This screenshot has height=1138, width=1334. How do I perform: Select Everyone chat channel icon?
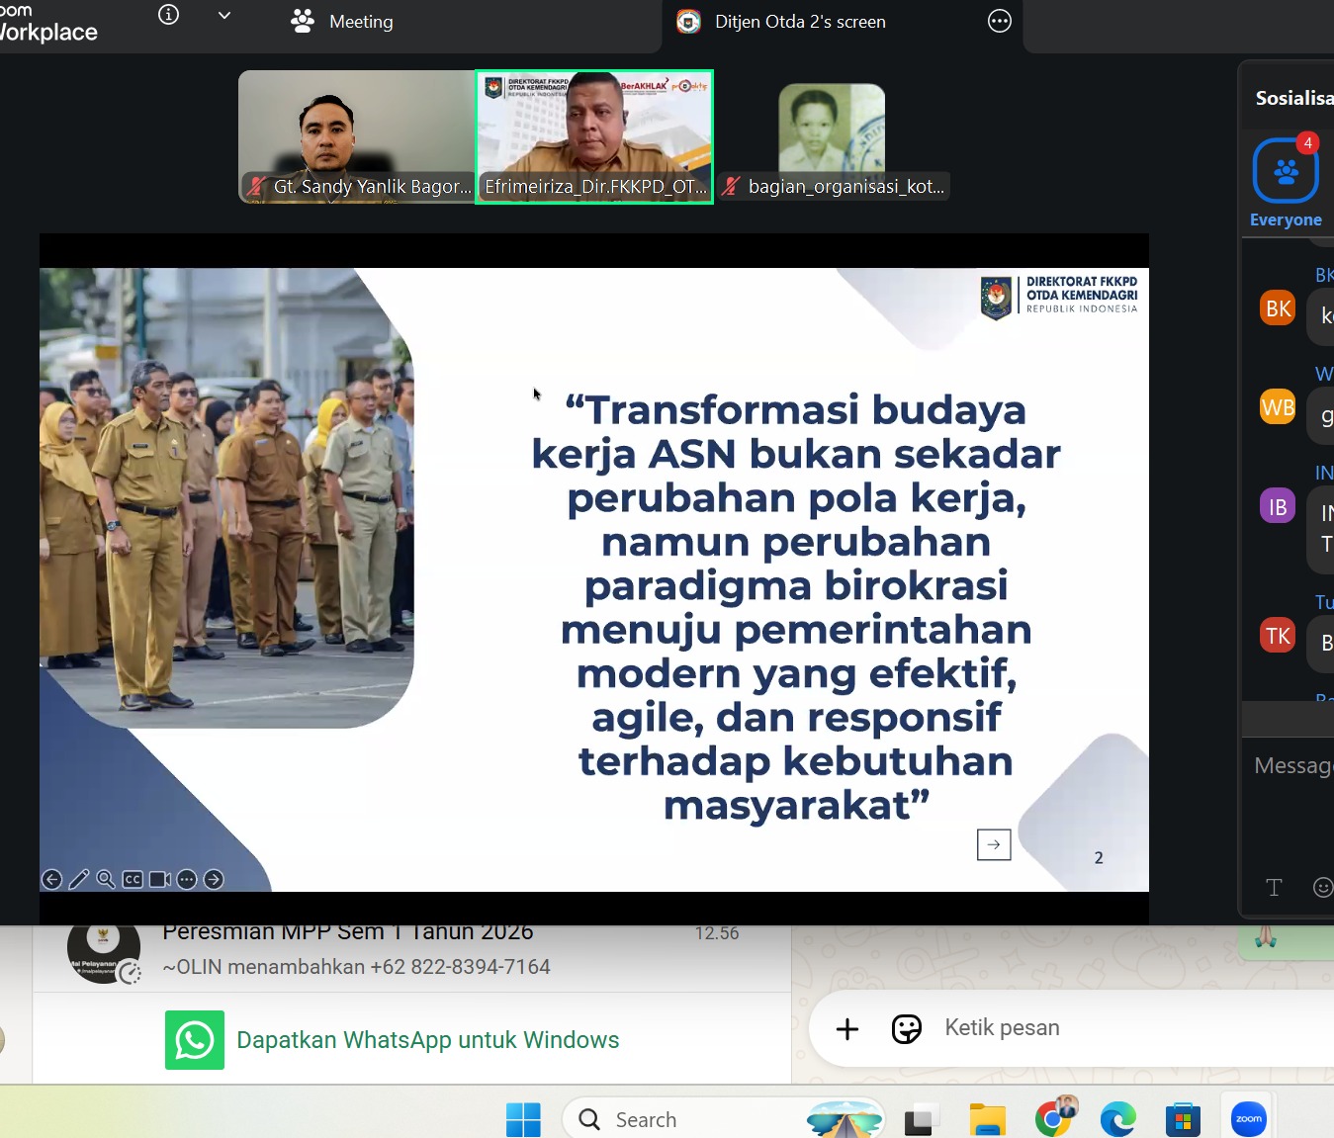[1286, 171]
